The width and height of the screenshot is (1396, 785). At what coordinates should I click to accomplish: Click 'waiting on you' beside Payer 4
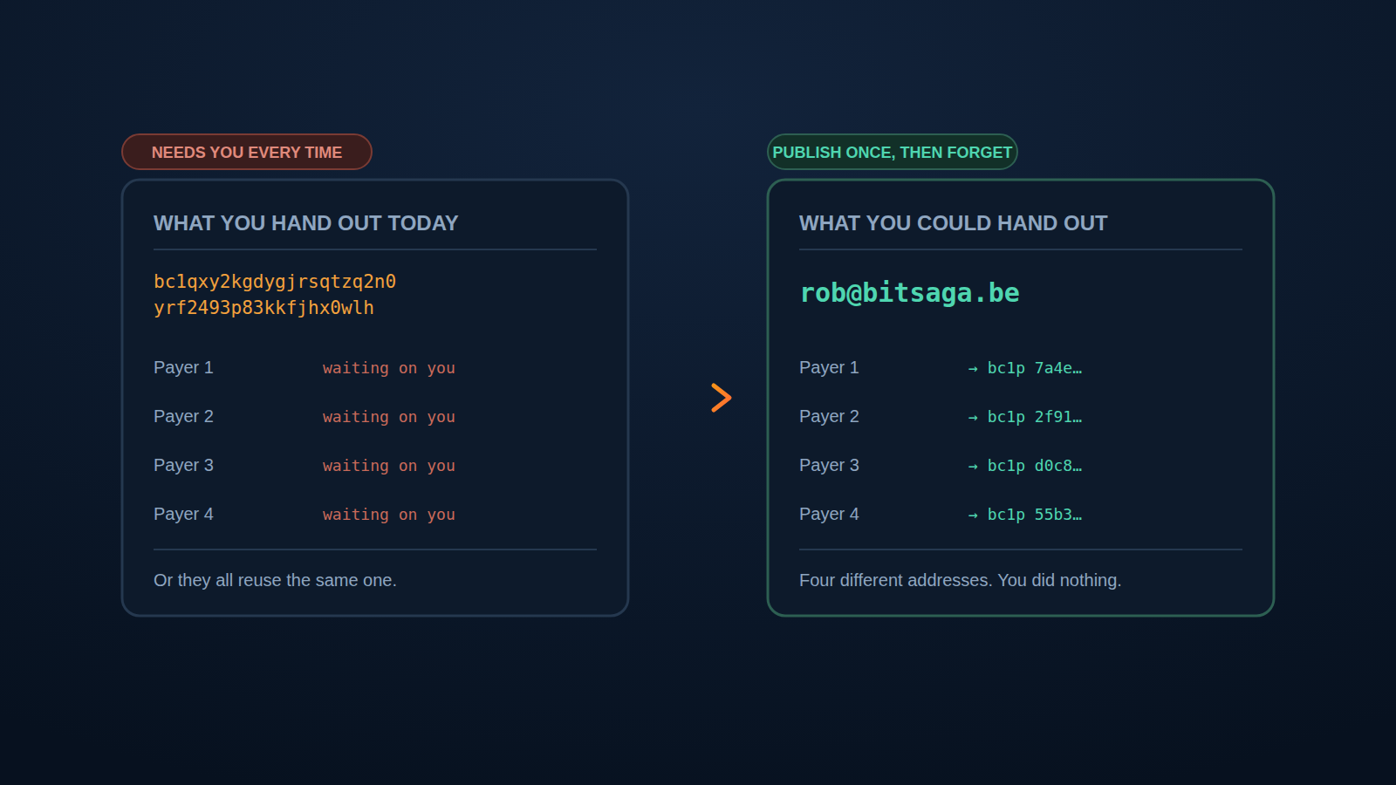(x=389, y=515)
